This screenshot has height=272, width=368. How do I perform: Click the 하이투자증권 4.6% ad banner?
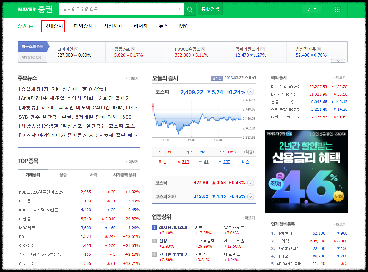306,171
